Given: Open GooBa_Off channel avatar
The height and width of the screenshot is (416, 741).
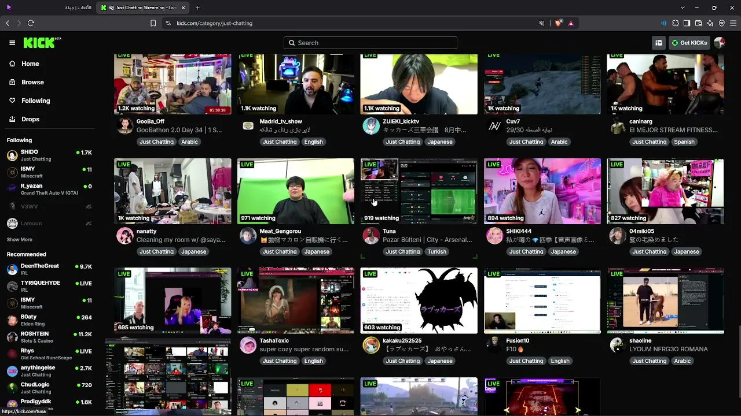Looking at the screenshot, I should point(125,125).
